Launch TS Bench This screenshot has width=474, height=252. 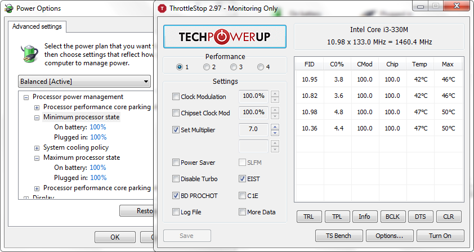[339, 236]
